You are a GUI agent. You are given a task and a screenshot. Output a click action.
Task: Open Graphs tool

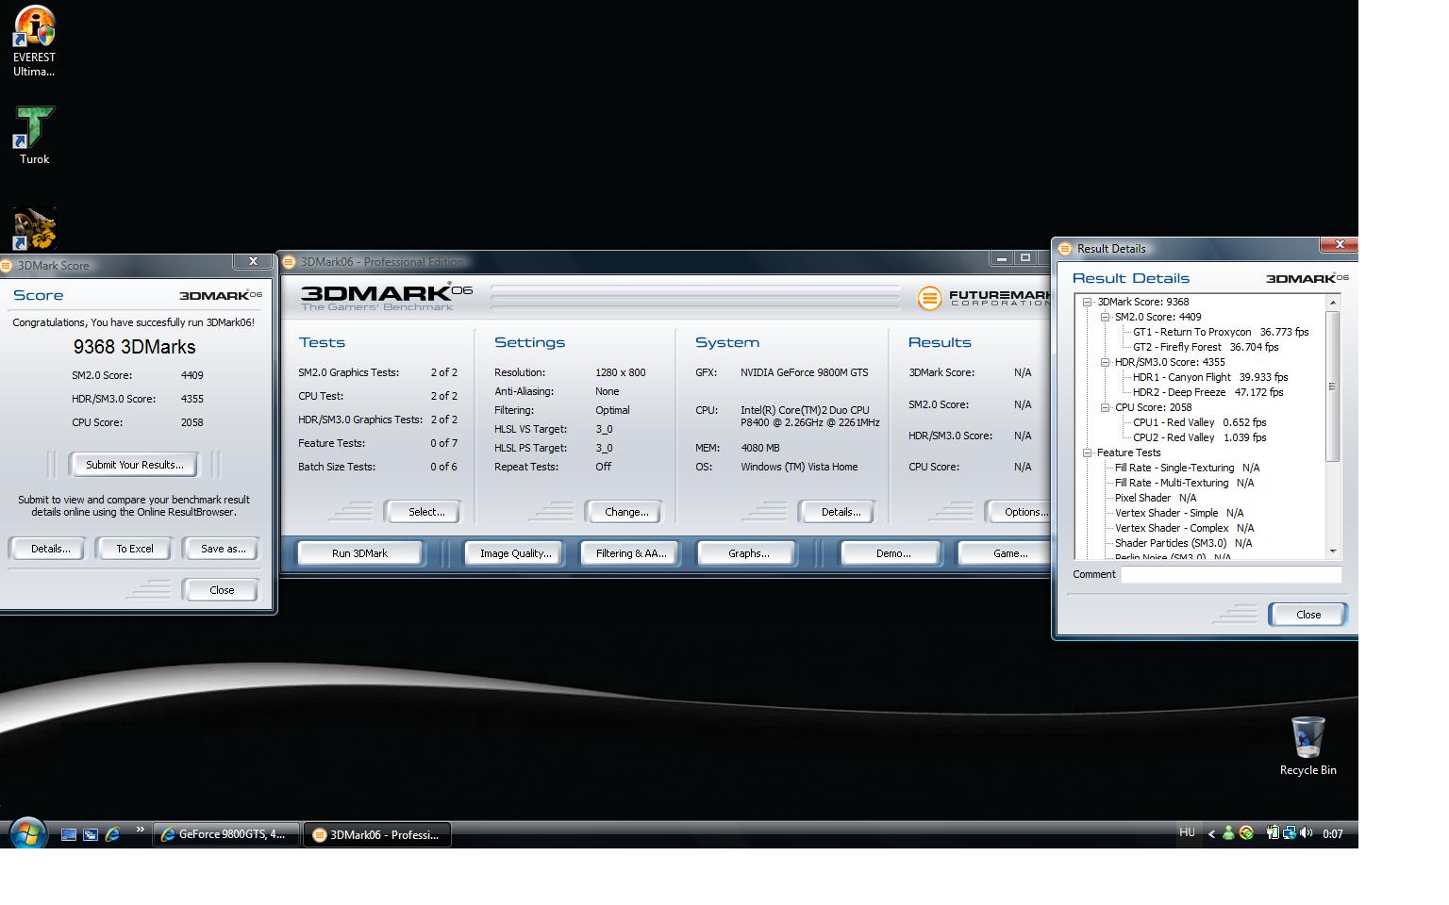click(x=748, y=553)
